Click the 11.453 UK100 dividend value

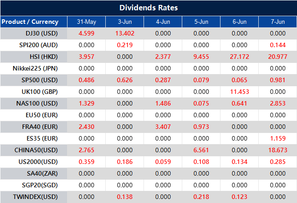(239, 92)
